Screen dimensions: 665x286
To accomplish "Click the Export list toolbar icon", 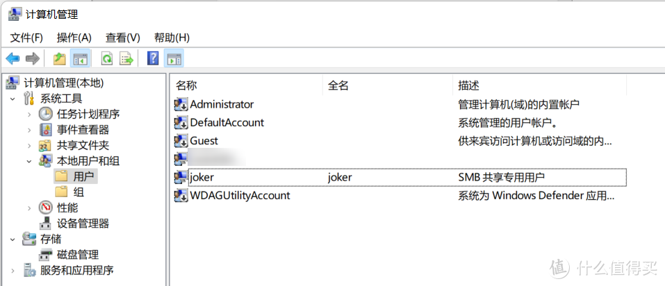I will point(126,59).
